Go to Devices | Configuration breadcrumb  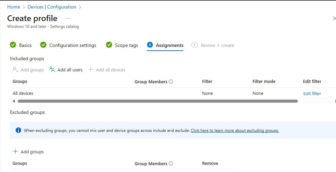click(52, 7)
